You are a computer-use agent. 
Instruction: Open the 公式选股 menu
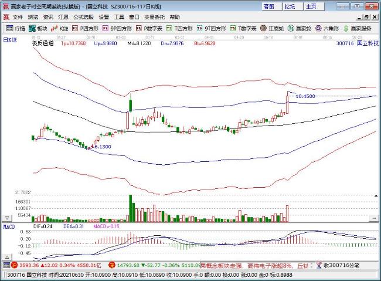click(x=83, y=18)
